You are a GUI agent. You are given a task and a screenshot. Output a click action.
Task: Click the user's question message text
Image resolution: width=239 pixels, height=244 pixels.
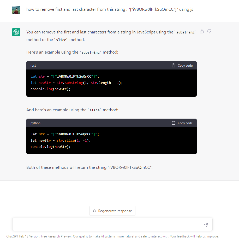click(110, 9)
